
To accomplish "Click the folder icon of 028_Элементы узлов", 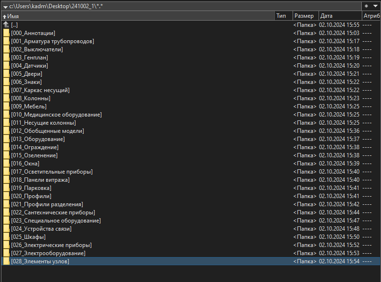I will [6, 261].
